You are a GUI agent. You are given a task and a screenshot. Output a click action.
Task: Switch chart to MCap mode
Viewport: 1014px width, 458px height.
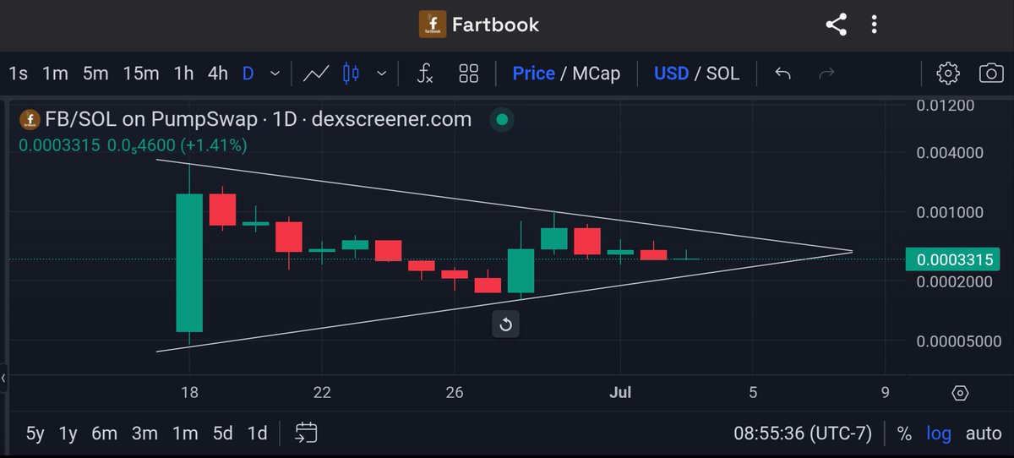[x=596, y=74]
